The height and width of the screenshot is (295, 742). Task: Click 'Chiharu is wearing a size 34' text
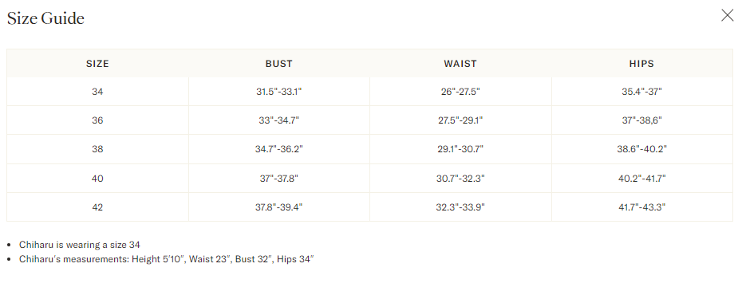pos(80,245)
